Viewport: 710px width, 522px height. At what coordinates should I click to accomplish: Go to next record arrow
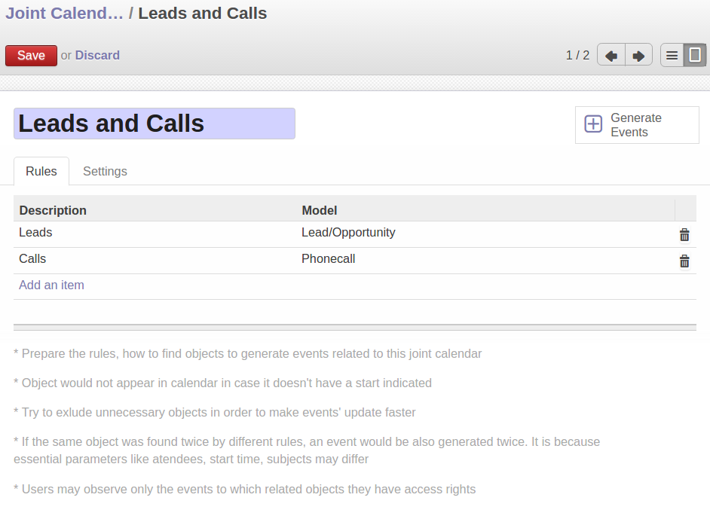(x=638, y=56)
